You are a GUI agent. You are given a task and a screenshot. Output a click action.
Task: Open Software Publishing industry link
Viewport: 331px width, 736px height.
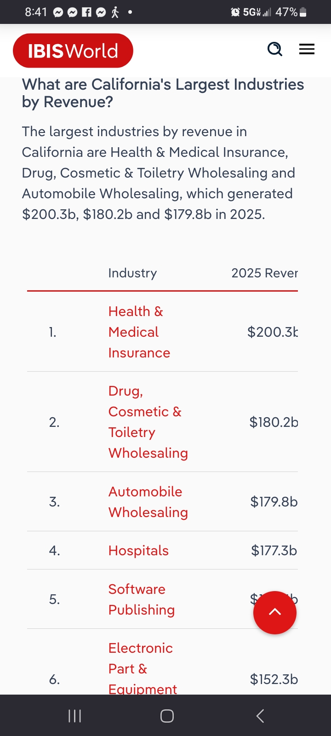click(141, 599)
